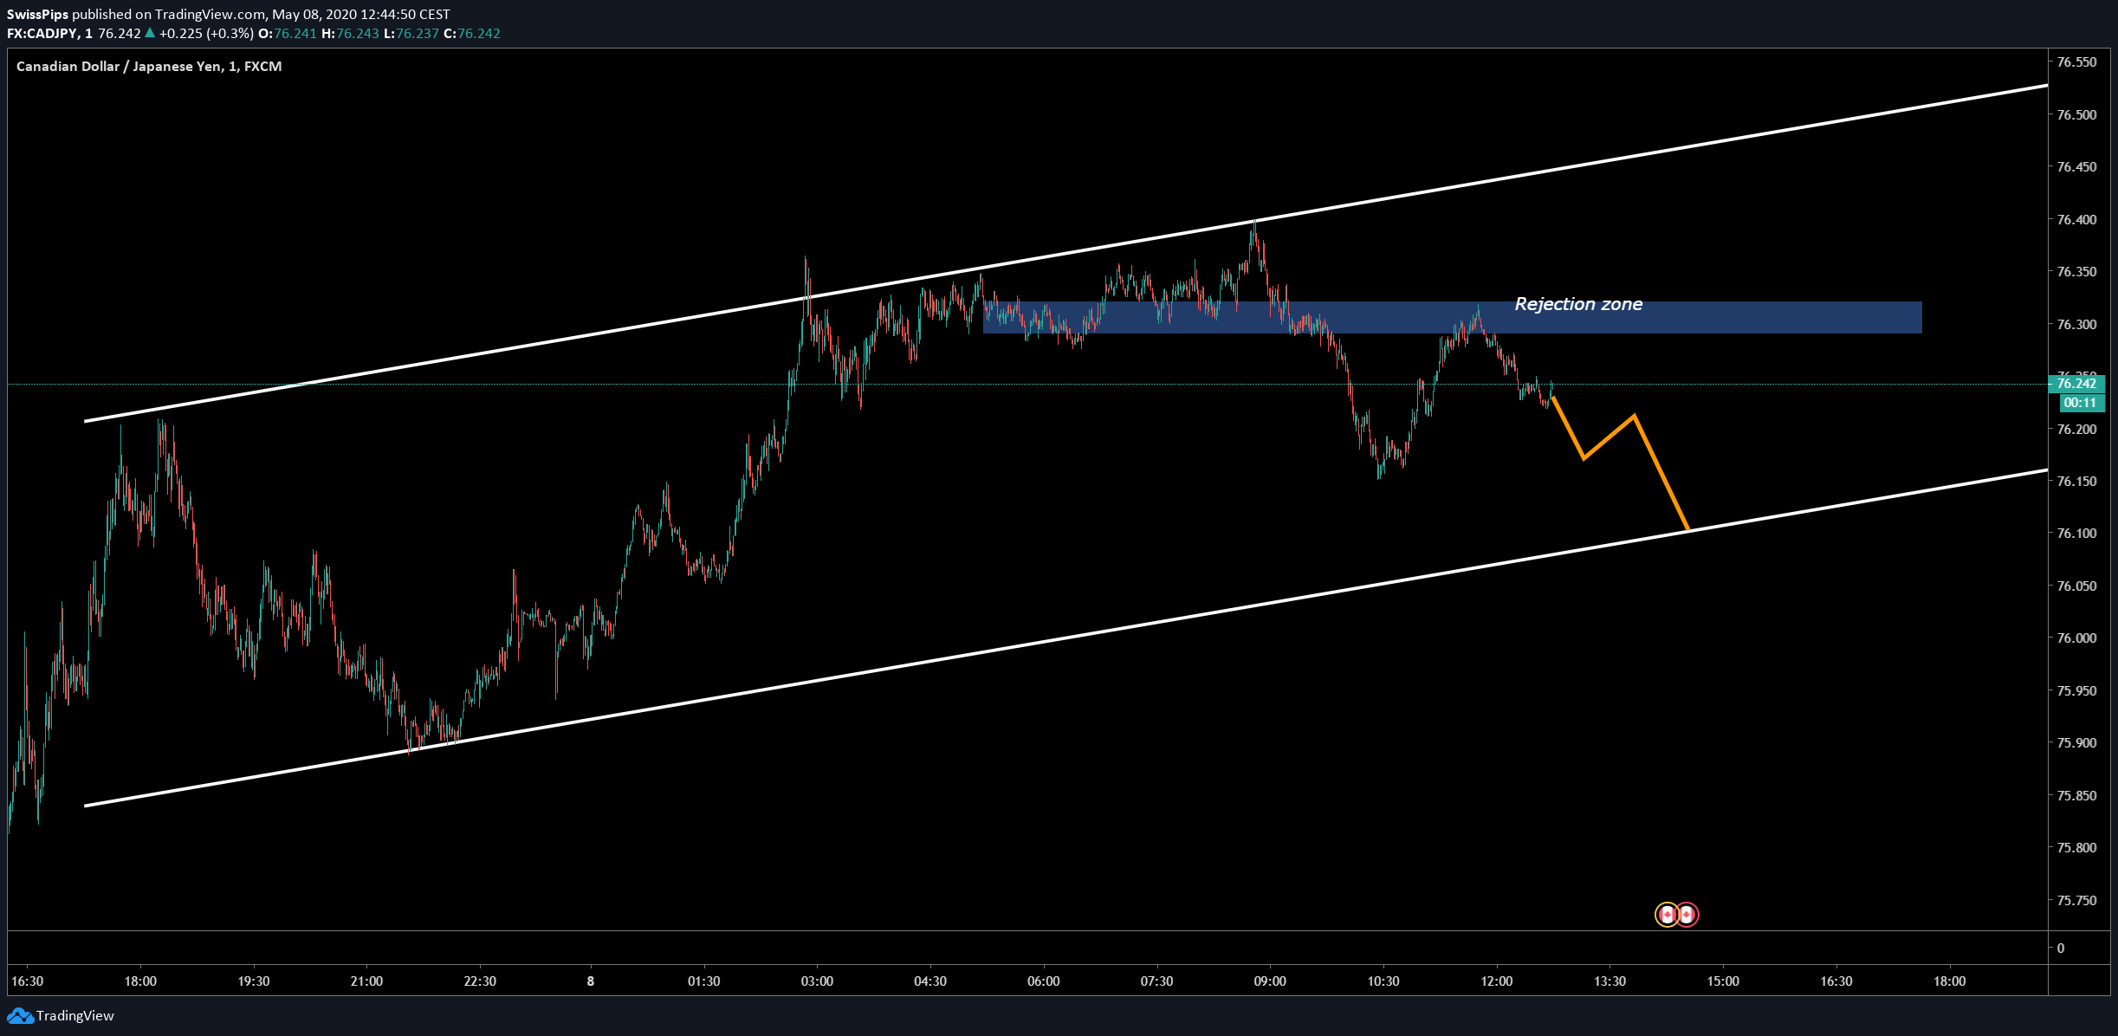Click the 13:30 time axis label
Screen dimensions: 2118x1036
[1610, 981]
